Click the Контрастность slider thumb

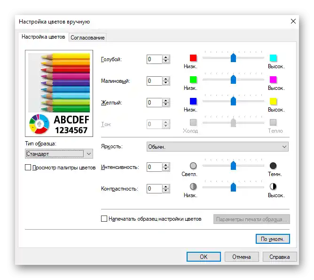(x=233, y=187)
